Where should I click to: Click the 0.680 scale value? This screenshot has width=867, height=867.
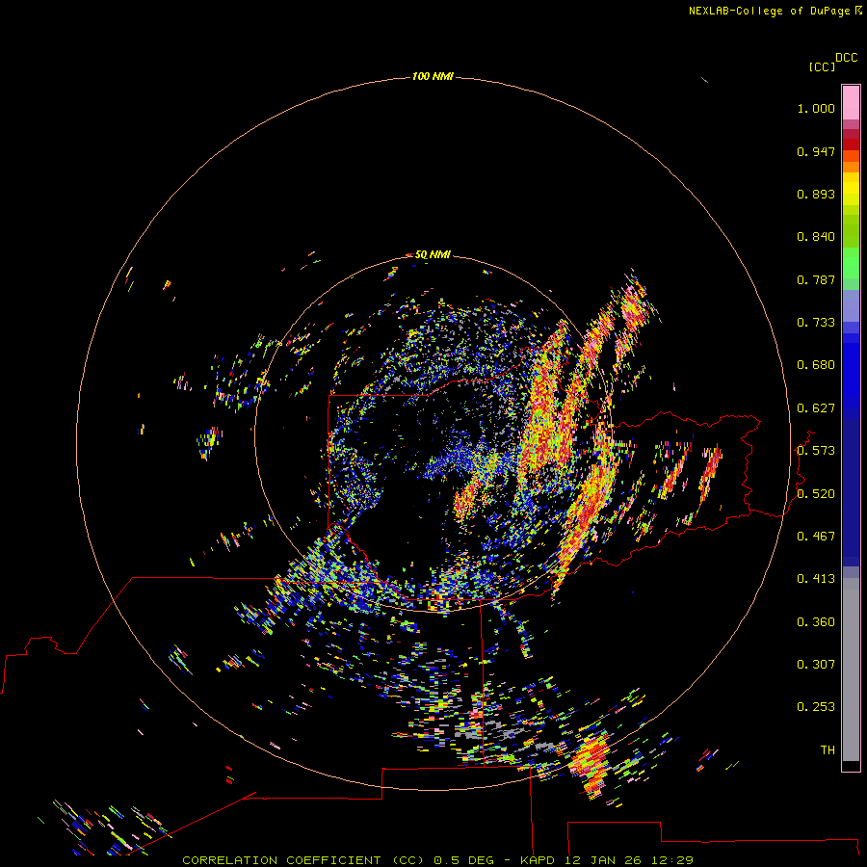[x=816, y=365]
